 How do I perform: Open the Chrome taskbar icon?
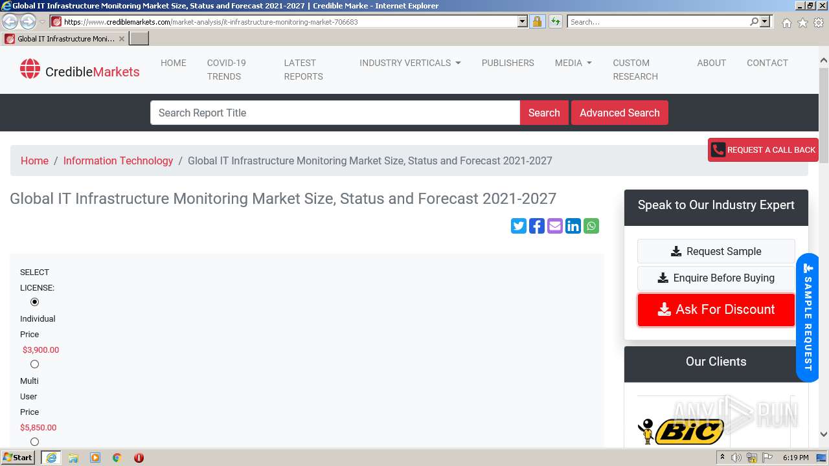(x=117, y=458)
